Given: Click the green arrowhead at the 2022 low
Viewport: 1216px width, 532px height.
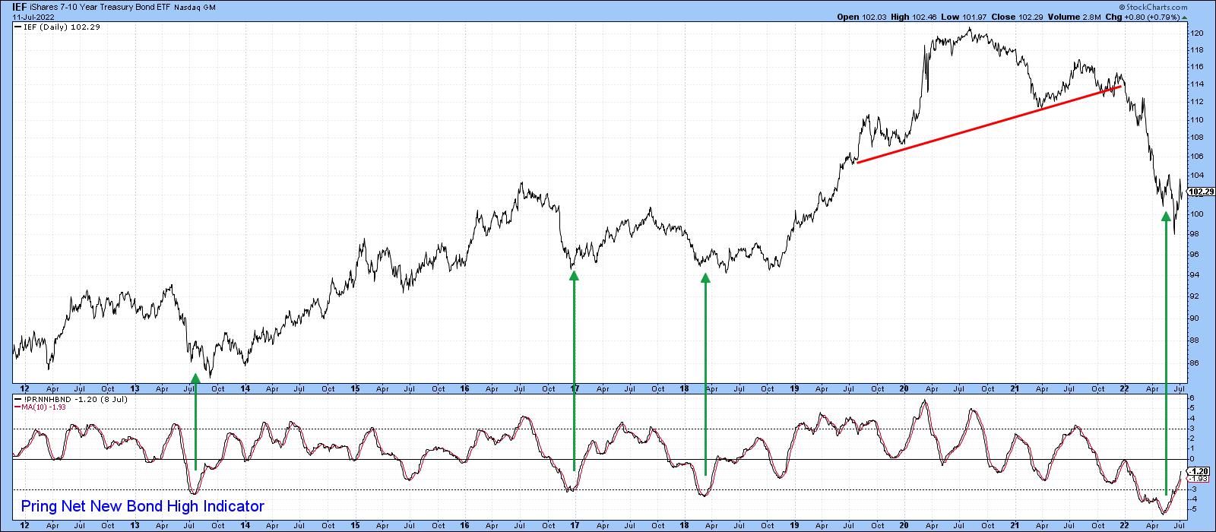Looking at the screenshot, I should click(1166, 217).
